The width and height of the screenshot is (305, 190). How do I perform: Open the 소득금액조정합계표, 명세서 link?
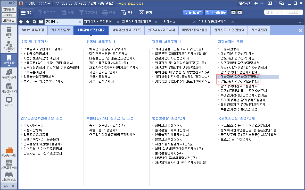[43, 49]
